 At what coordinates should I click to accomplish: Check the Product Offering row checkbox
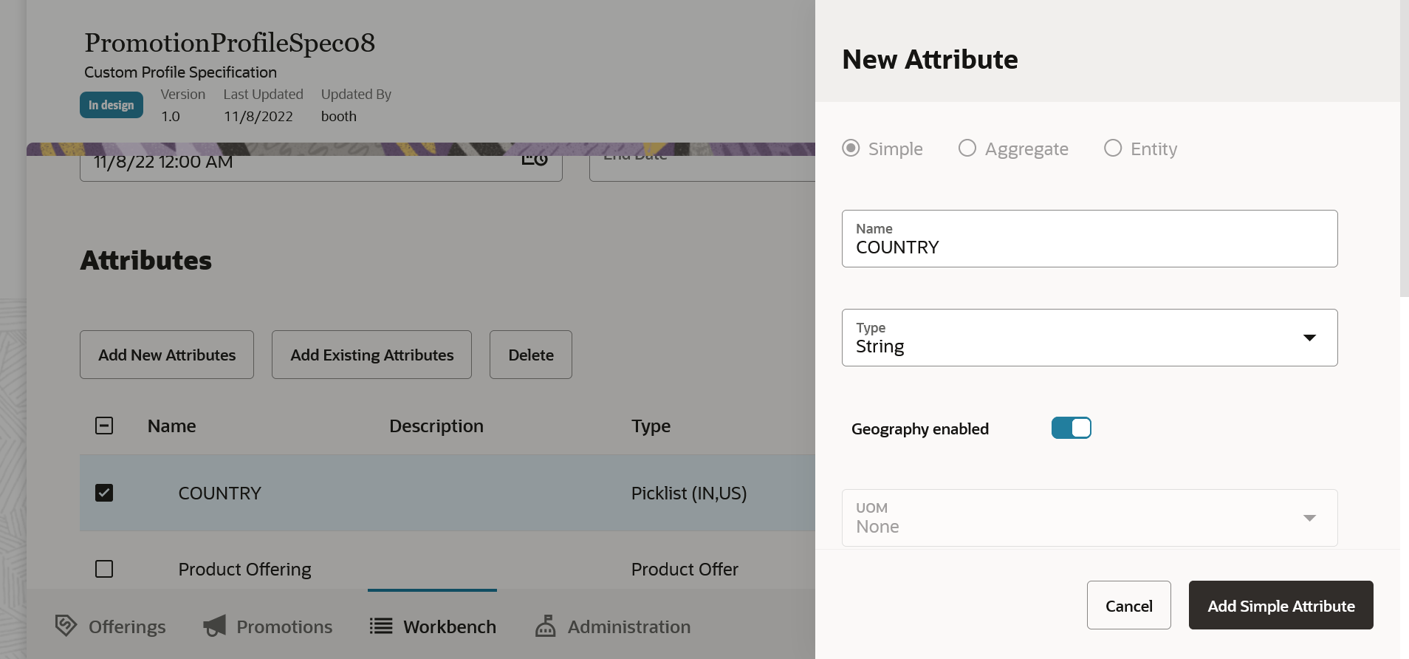click(104, 569)
